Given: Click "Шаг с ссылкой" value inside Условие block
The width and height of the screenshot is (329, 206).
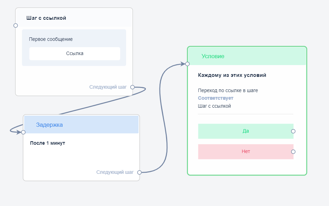Looking at the screenshot, I should pos(214,106).
